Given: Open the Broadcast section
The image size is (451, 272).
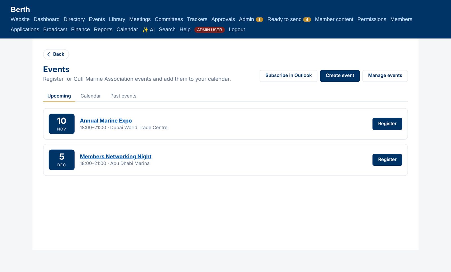Looking at the screenshot, I should click(55, 29).
